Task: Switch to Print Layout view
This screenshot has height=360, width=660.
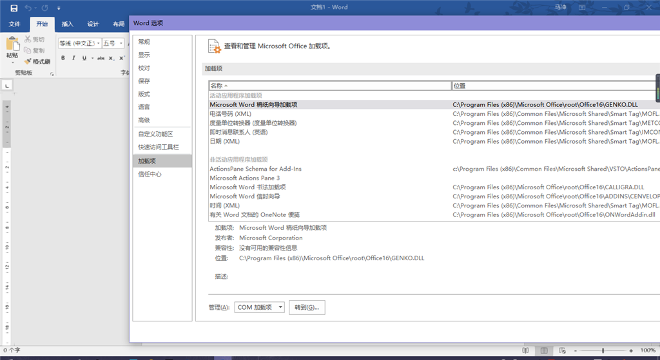Action: pos(544,350)
